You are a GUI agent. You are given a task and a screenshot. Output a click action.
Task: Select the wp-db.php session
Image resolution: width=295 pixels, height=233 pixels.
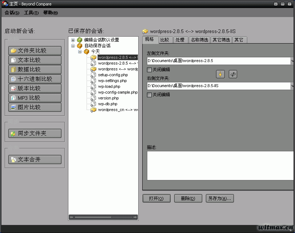pyautogui.click(x=108, y=104)
